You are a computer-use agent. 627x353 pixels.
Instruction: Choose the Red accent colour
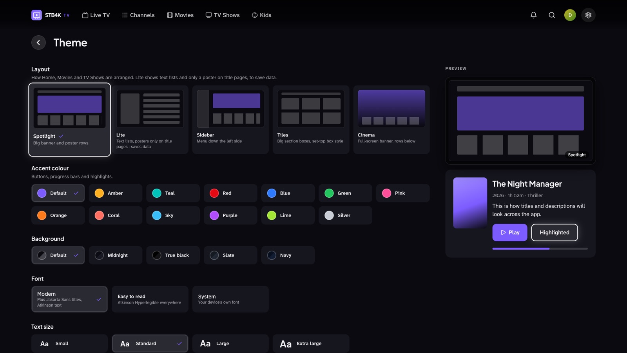tap(230, 193)
